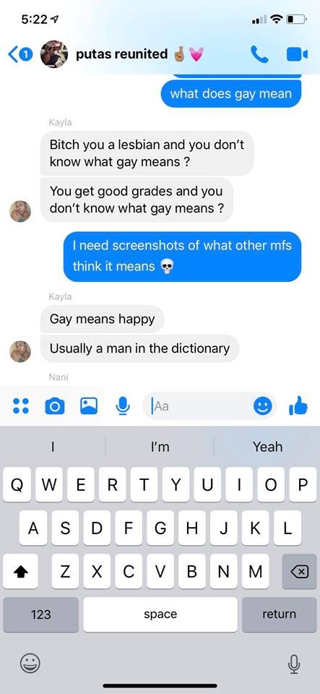This screenshot has width=320, height=694.
Task: Open putas reunited group chat details
Action: 121,54
